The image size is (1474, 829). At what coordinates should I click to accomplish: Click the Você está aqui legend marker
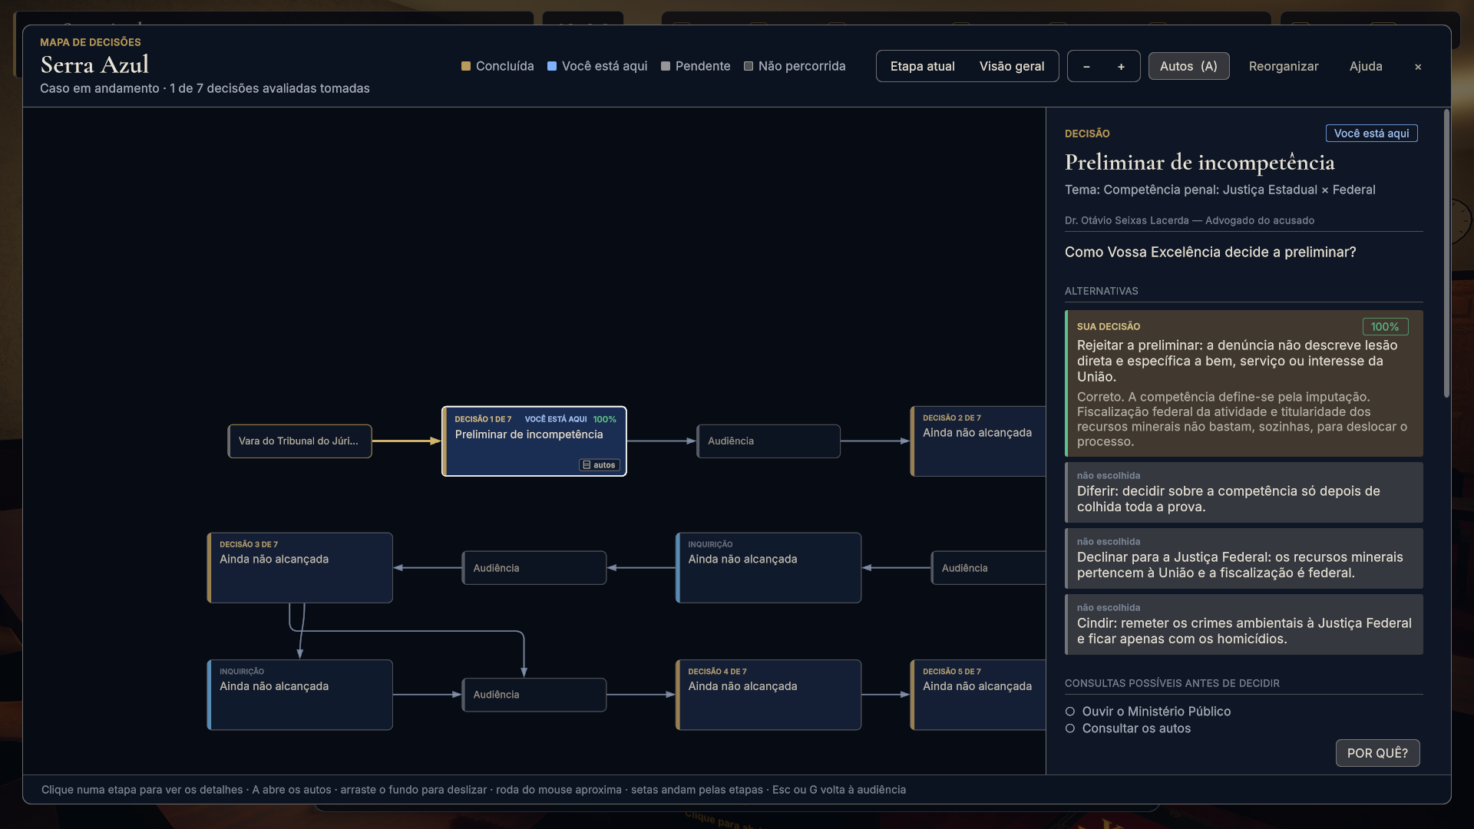(x=552, y=66)
